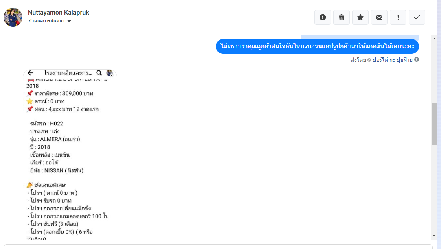Open Nuttayamon Kalapruk's profile picture

(x=13, y=17)
